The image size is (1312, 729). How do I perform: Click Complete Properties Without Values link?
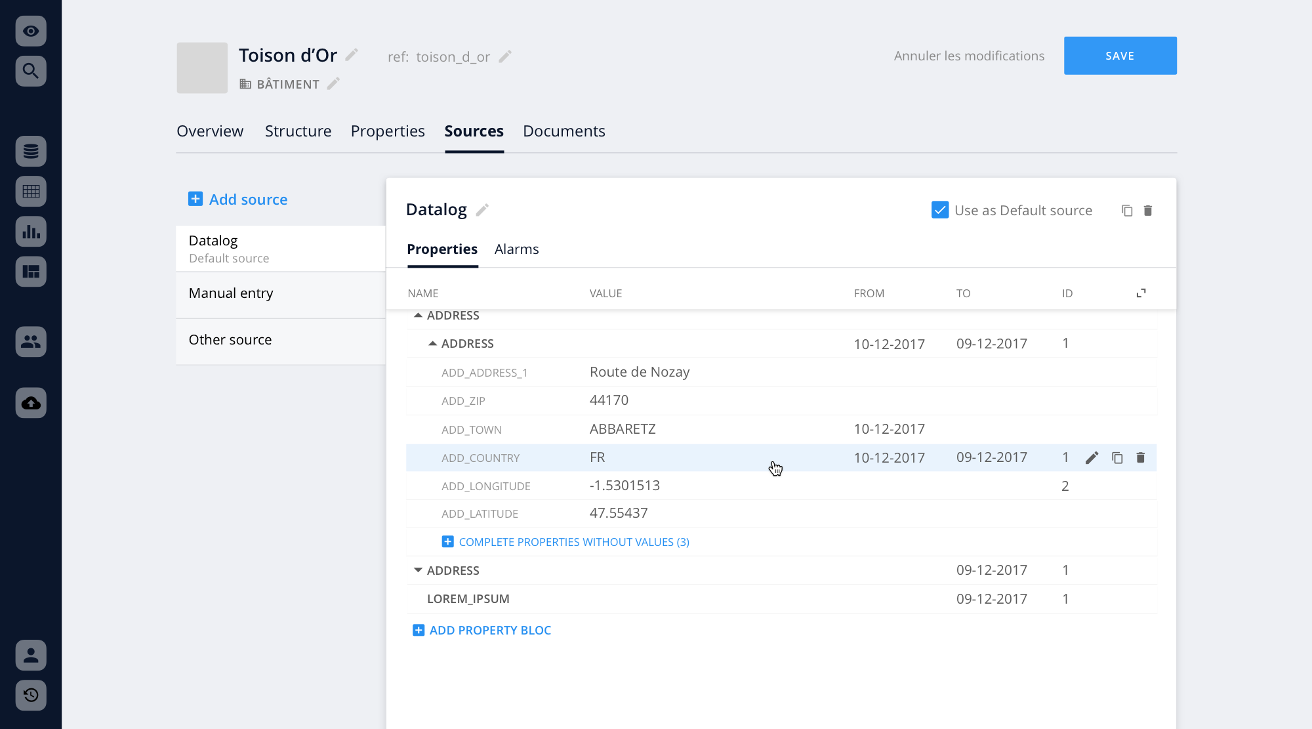click(x=573, y=542)
